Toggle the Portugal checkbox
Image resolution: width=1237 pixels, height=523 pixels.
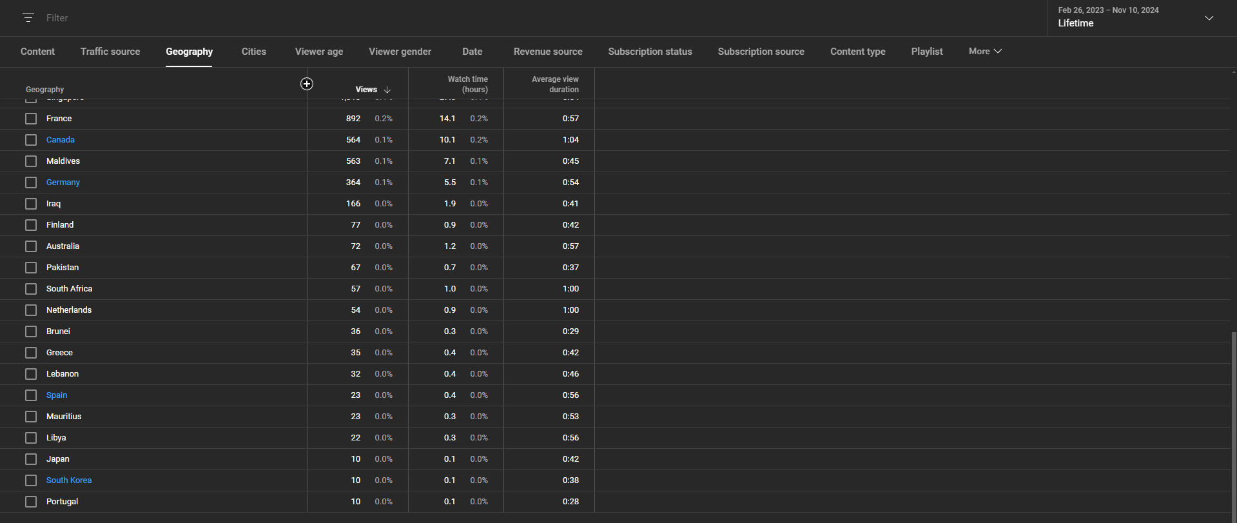pos(31,502)
